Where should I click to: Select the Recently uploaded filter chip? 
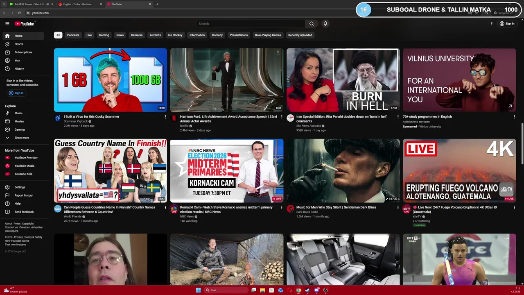coord(300,35)
